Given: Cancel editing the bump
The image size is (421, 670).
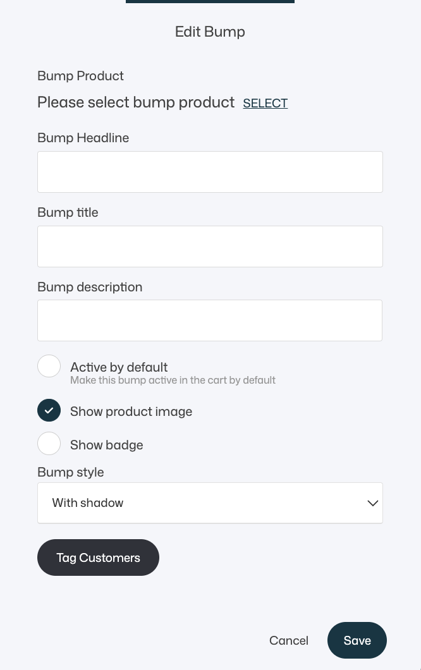Looking at the screenshot, I should (288, 640).
